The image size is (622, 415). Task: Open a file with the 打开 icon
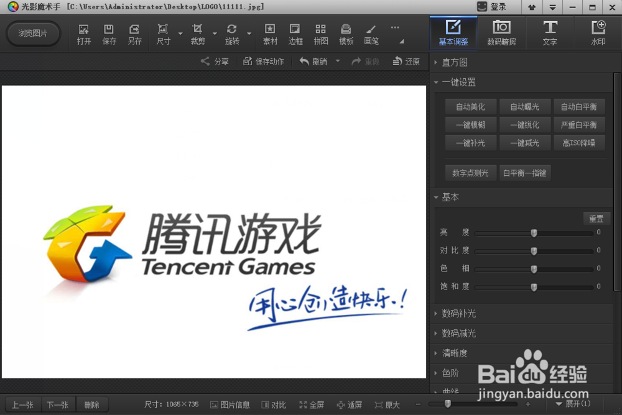click(x=84, y=34)
